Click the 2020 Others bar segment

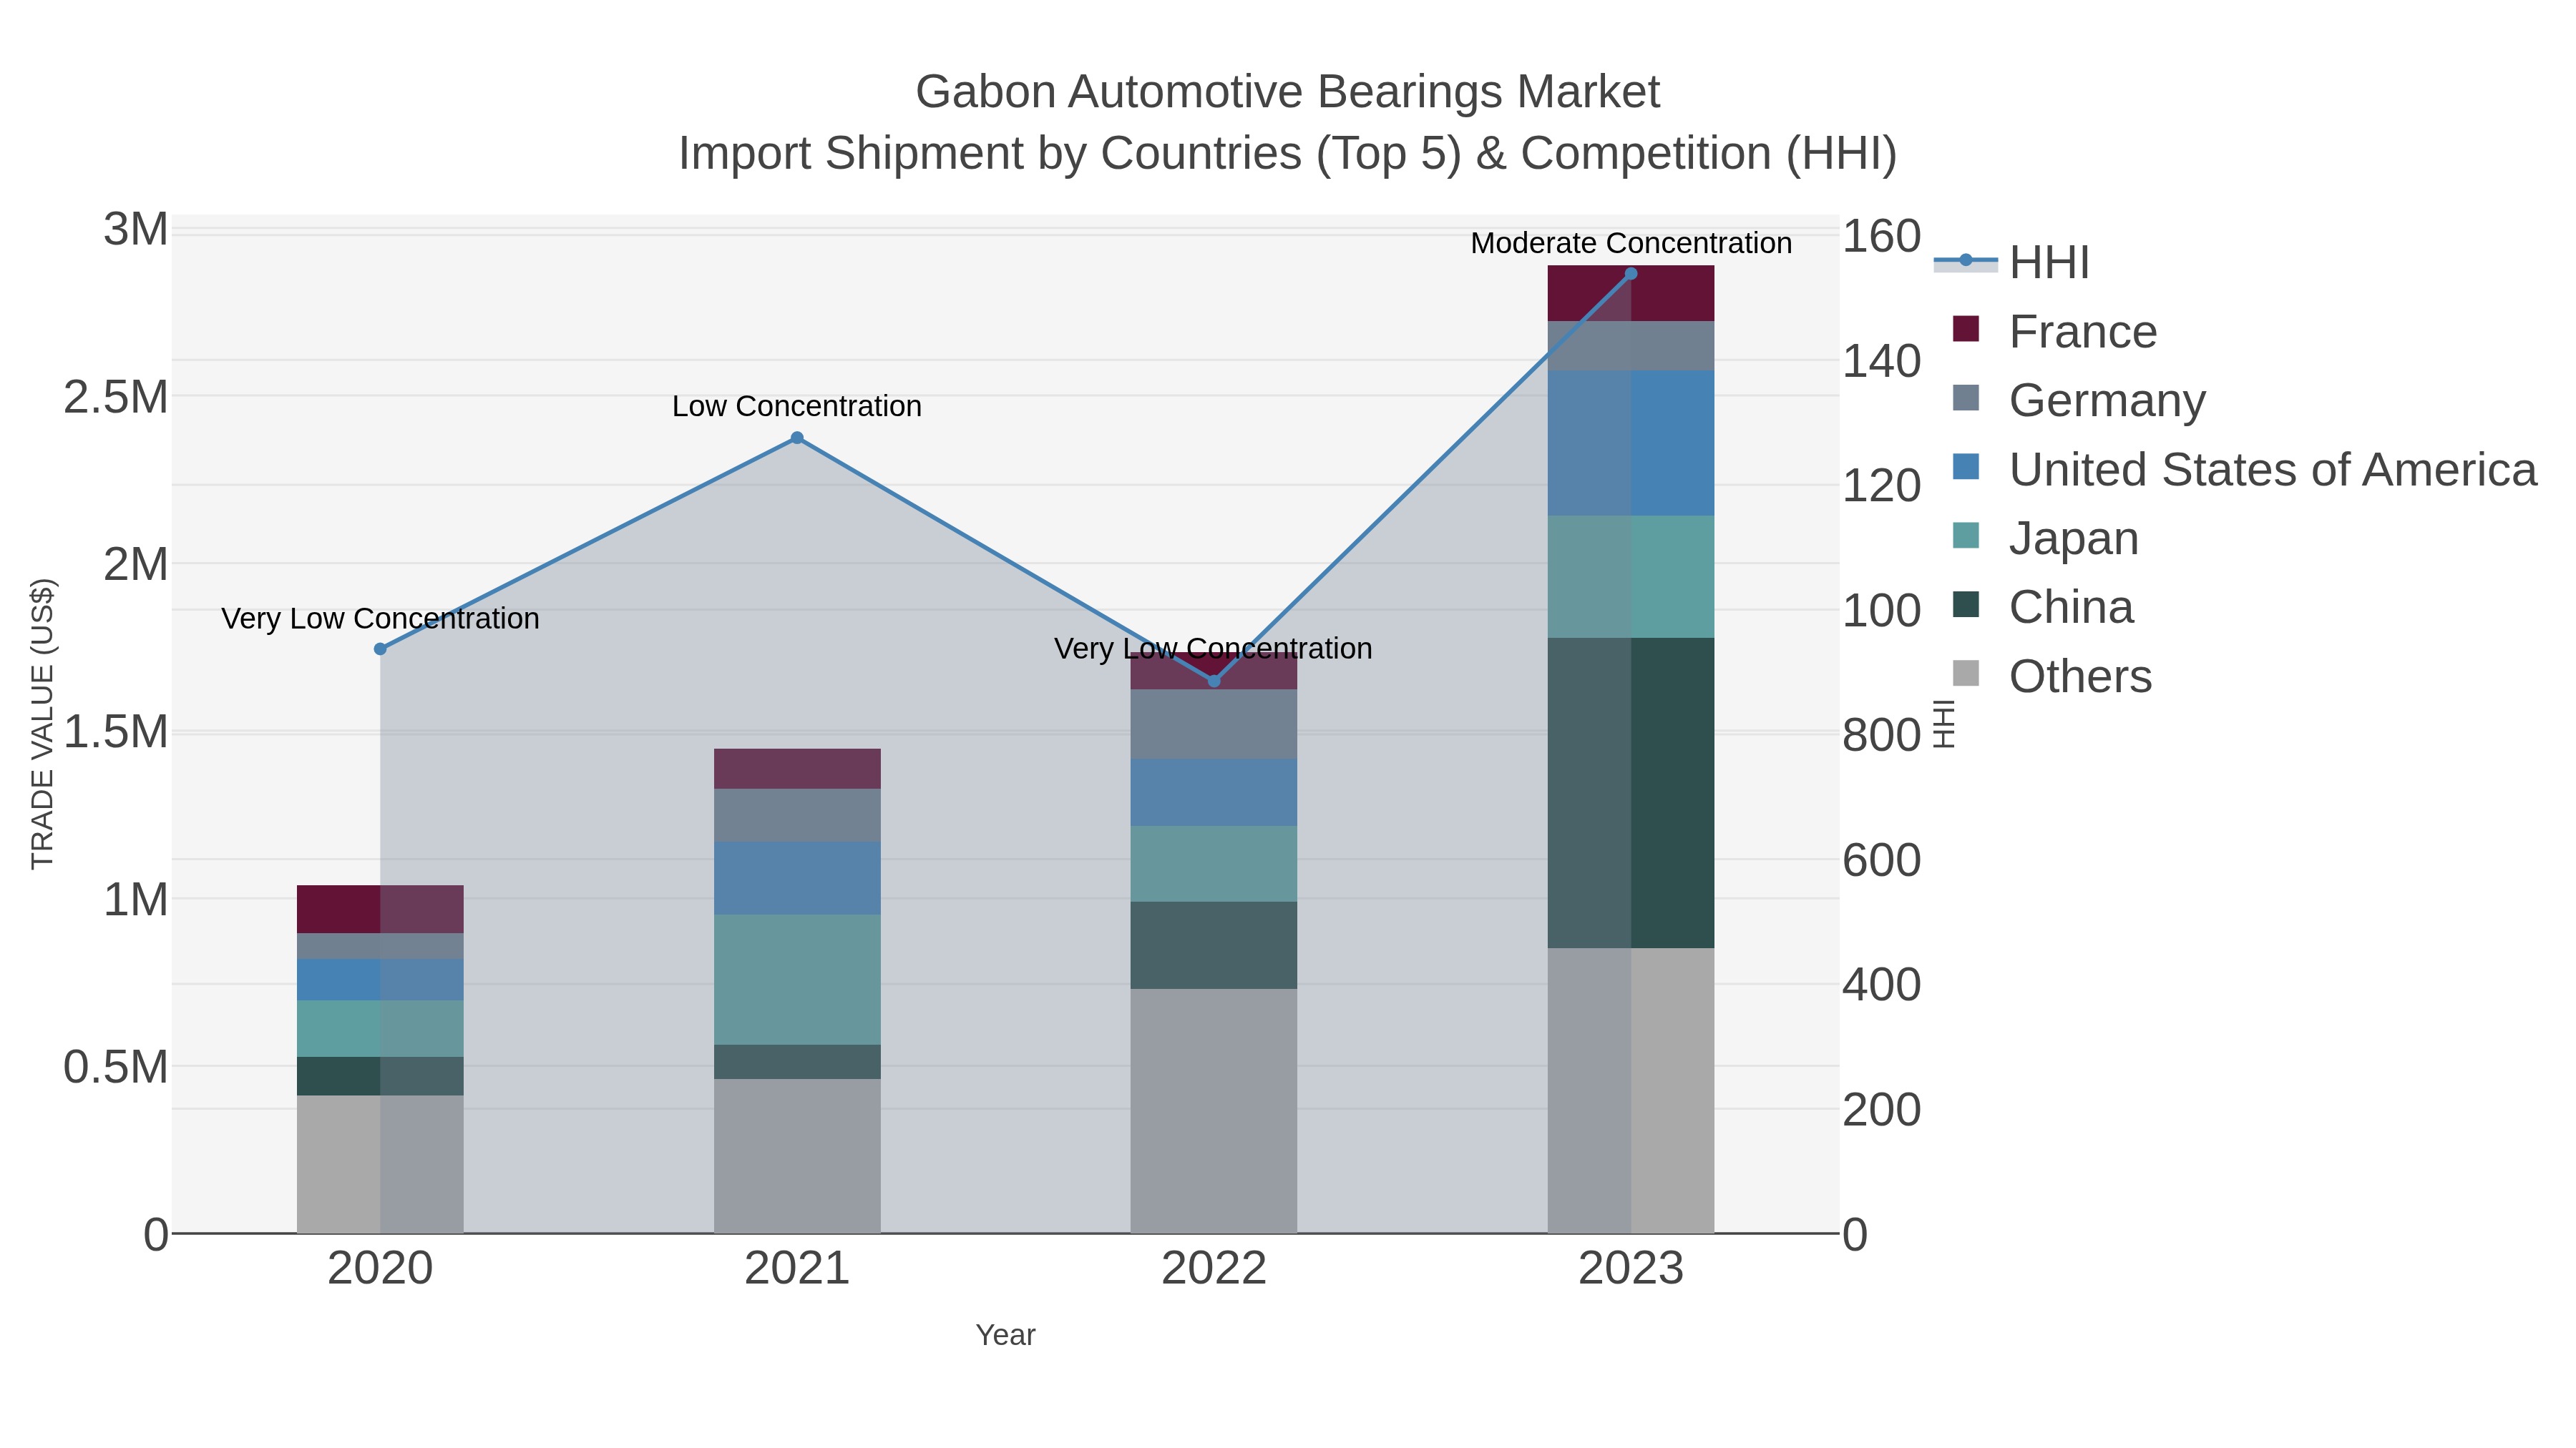pos(380,1164)
